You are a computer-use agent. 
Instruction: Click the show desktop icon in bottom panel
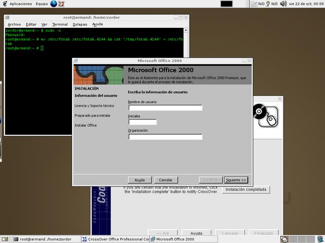[x=5, y=239]
